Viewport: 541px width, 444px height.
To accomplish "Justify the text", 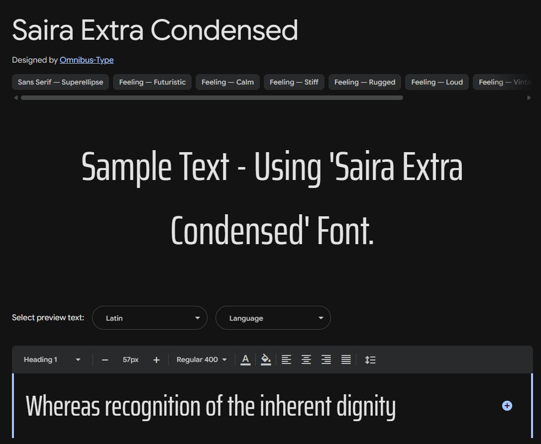I will pyautogui.click(x=346, y=359).
